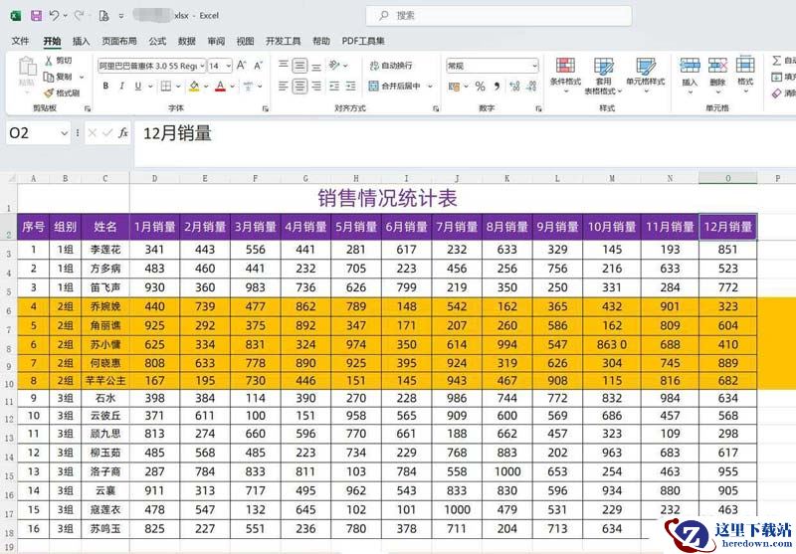The image size is (796, 554).
Task: Toggle Middle Align in the alignment group
Action: coord(299,66)
